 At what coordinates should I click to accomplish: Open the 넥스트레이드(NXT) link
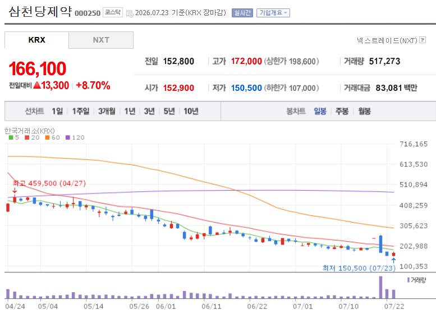click(387, 40)
